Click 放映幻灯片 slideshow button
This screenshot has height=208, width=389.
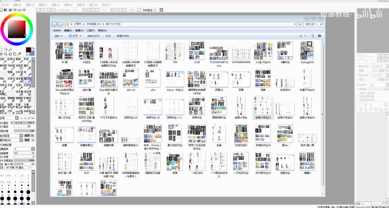[x=93, y=36]
